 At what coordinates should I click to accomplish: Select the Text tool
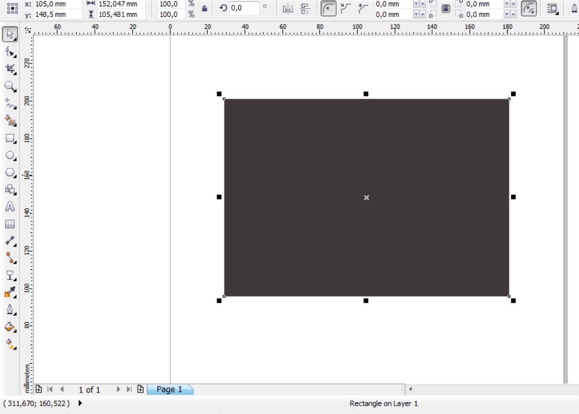click(10, 206)
